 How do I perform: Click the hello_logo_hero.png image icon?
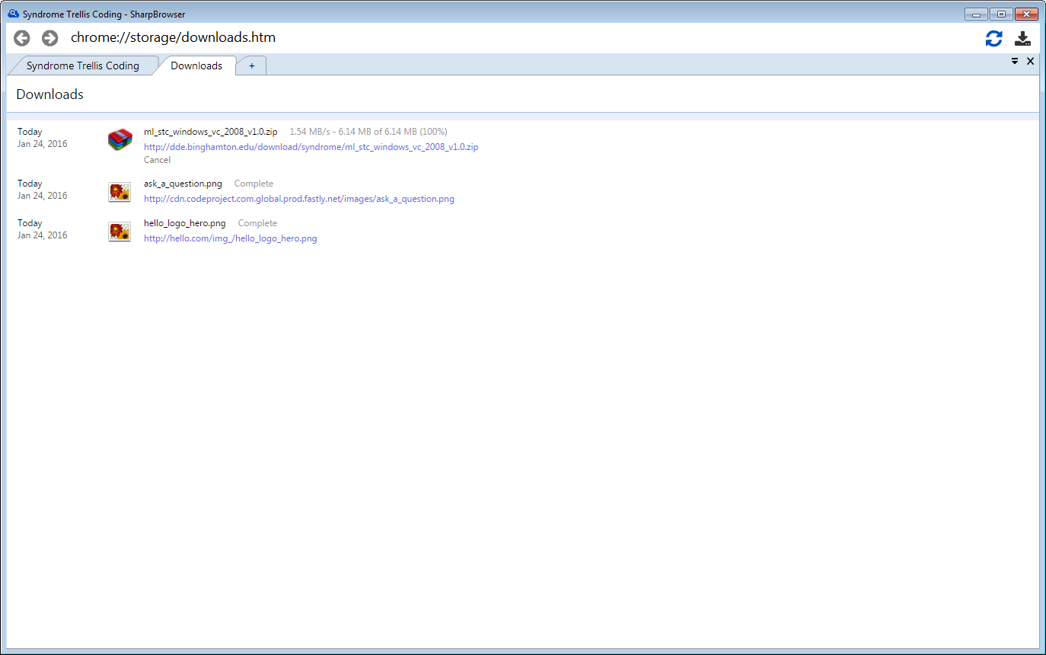click(120, 232)
